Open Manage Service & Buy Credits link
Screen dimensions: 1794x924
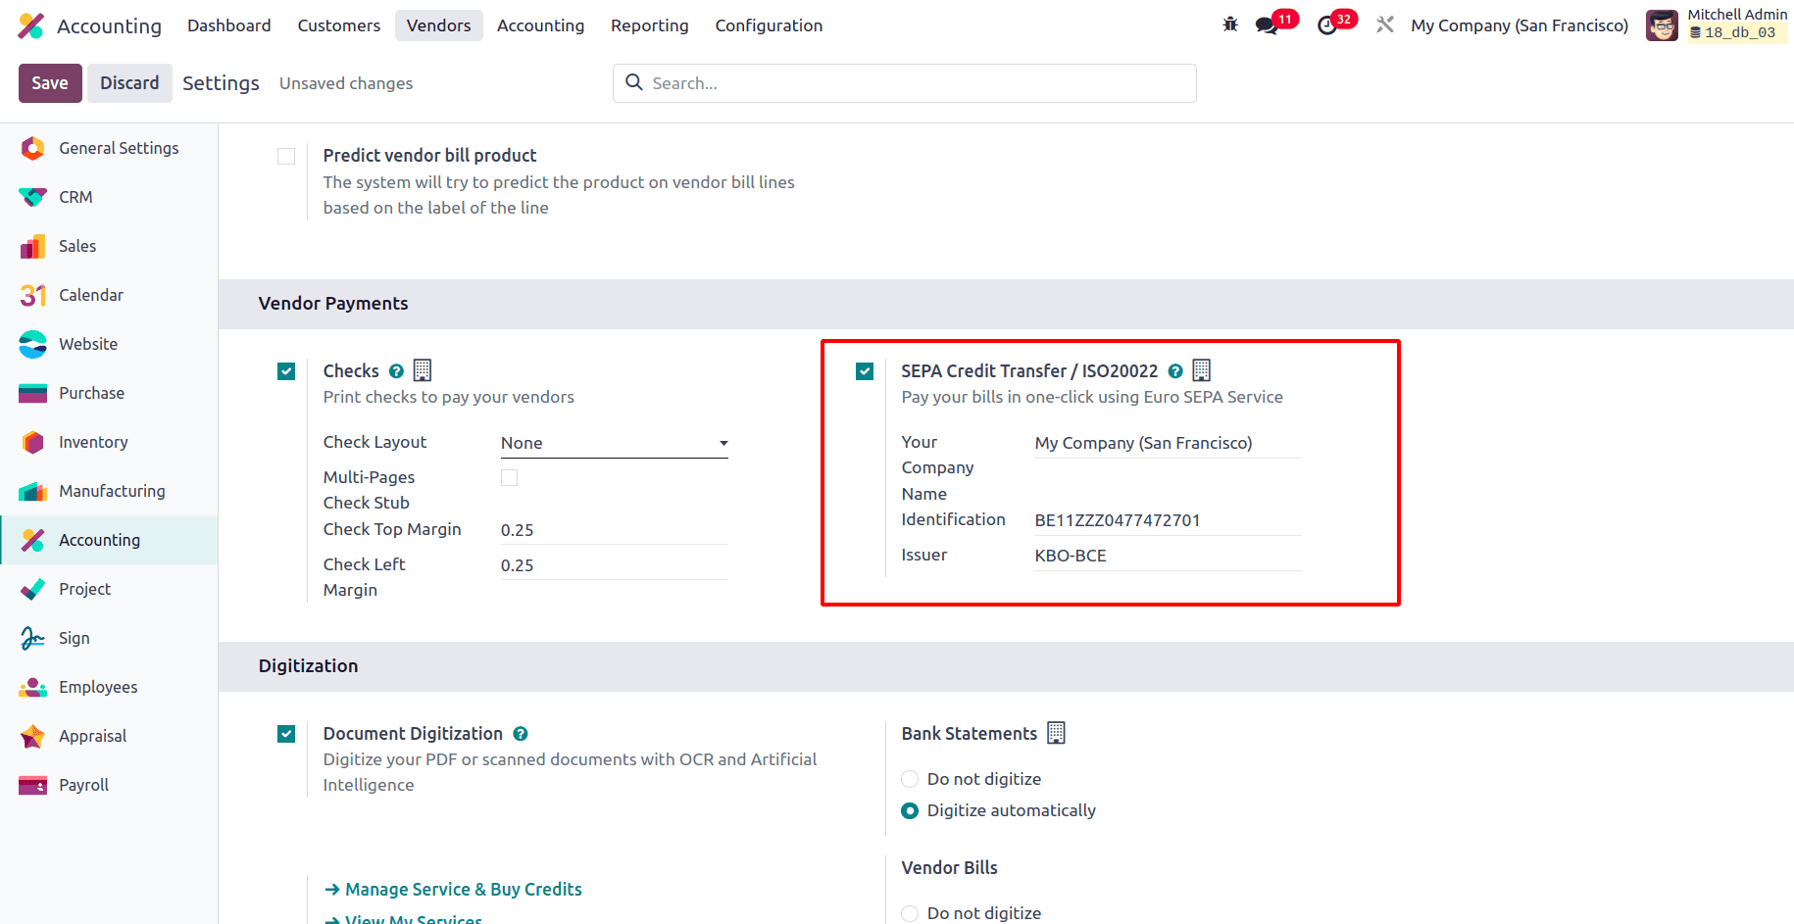453,889
